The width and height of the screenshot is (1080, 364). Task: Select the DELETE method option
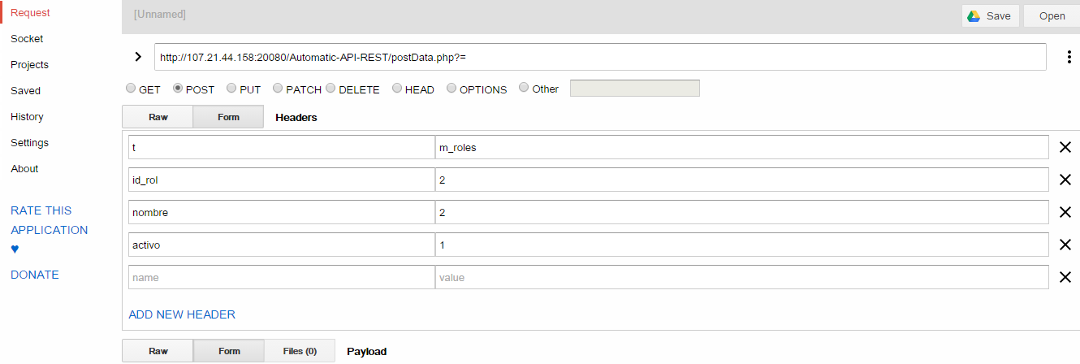tap(330, 89)
